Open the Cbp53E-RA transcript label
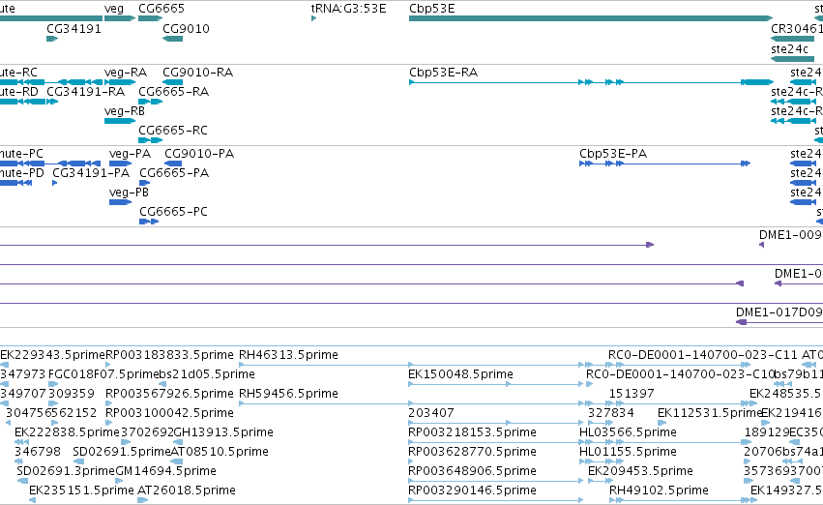 [x=444, y=72]
